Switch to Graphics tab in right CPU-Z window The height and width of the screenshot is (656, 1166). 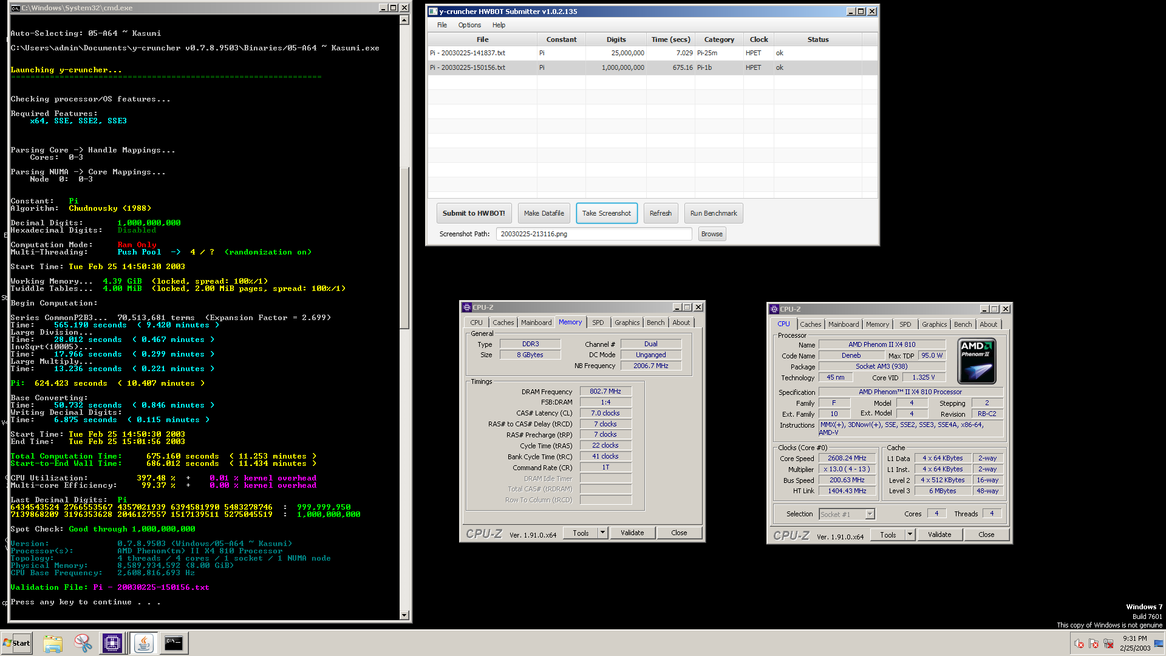pyautogui.click(x=934, y=324)
